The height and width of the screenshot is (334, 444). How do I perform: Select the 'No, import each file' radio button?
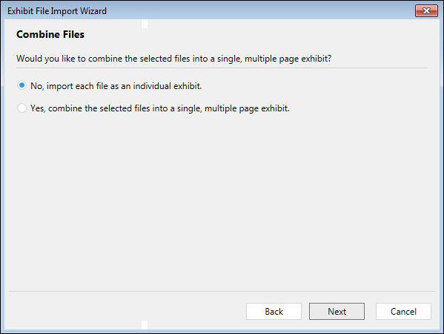tap(21, 85)
